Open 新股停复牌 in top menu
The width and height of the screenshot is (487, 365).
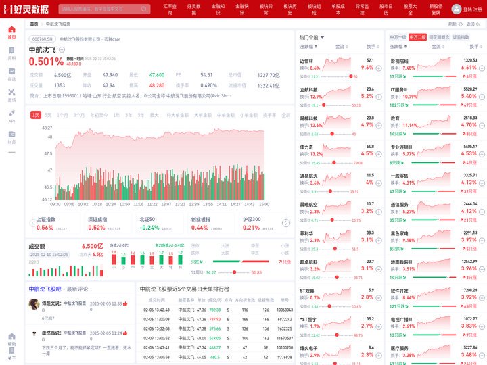tap(436, 9)
